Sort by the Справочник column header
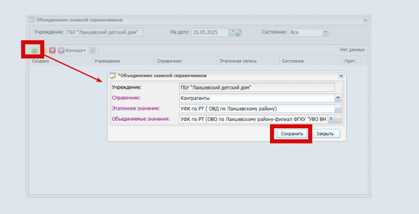This screenshot has width=419, height=214. pyautogui.click(x=185, y=61)
